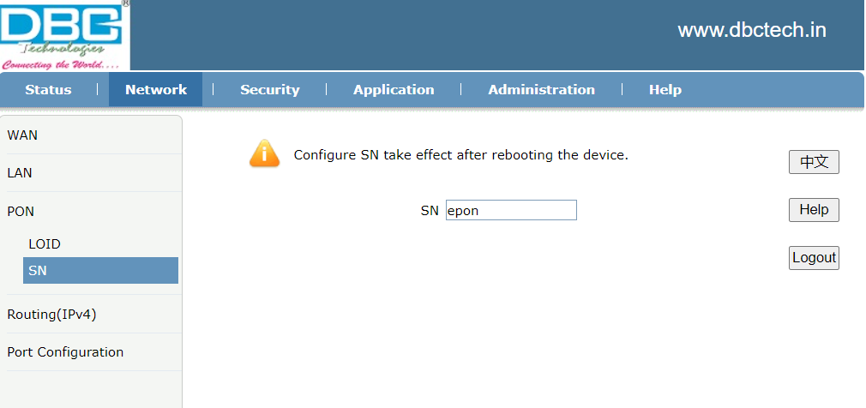The height and width of the screenshot is (408, 866).
Task: Switch language with the 中文 button
Action: pos(814,162)
